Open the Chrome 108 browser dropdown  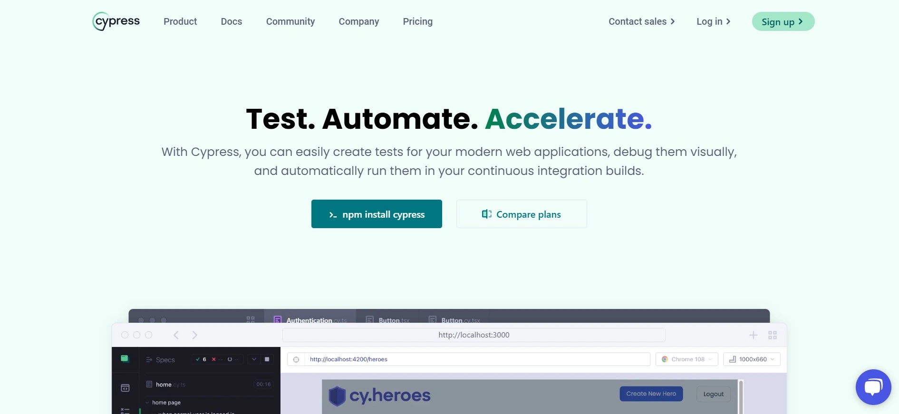(686, 359)
